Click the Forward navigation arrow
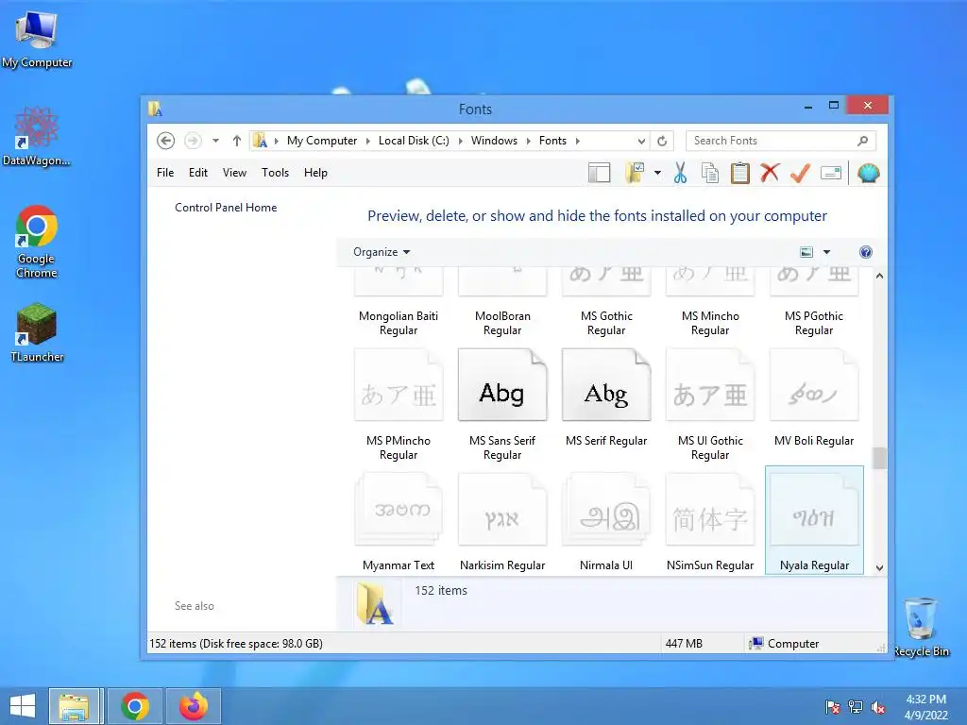 (193, 142)
